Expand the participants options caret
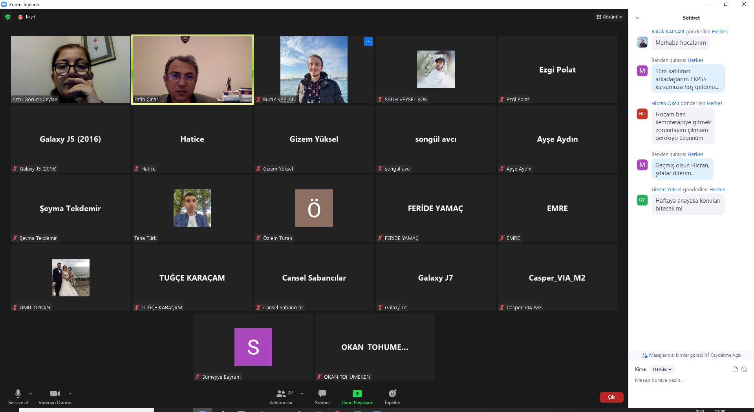The height and width of the screenshot is (412, 754). click(x=302, y=394)
